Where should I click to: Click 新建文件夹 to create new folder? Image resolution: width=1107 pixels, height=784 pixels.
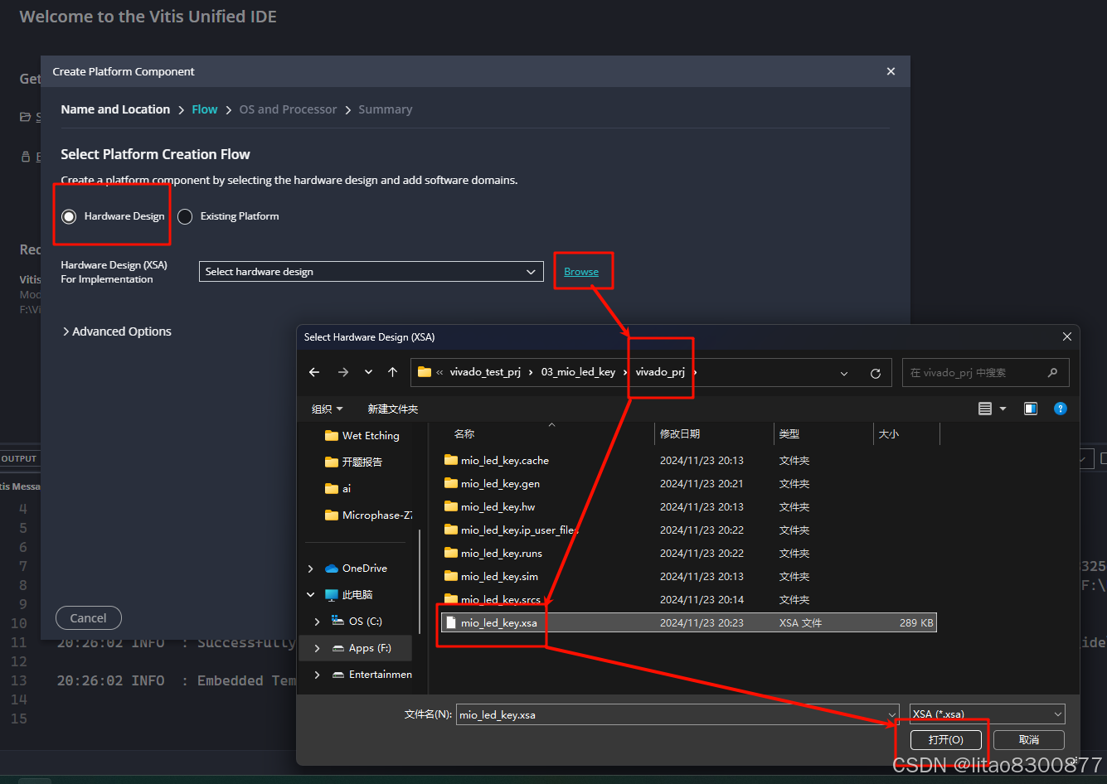coord(393,409)
